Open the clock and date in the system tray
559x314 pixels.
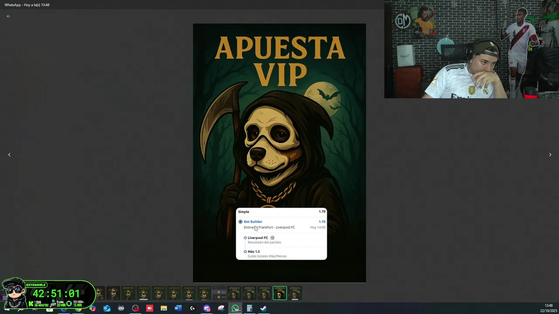[549, 308]
